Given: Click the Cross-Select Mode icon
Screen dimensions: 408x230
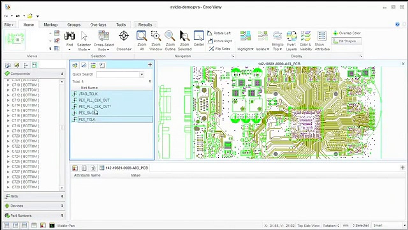Looking at the screenshot, I should (x=104, y=36).
